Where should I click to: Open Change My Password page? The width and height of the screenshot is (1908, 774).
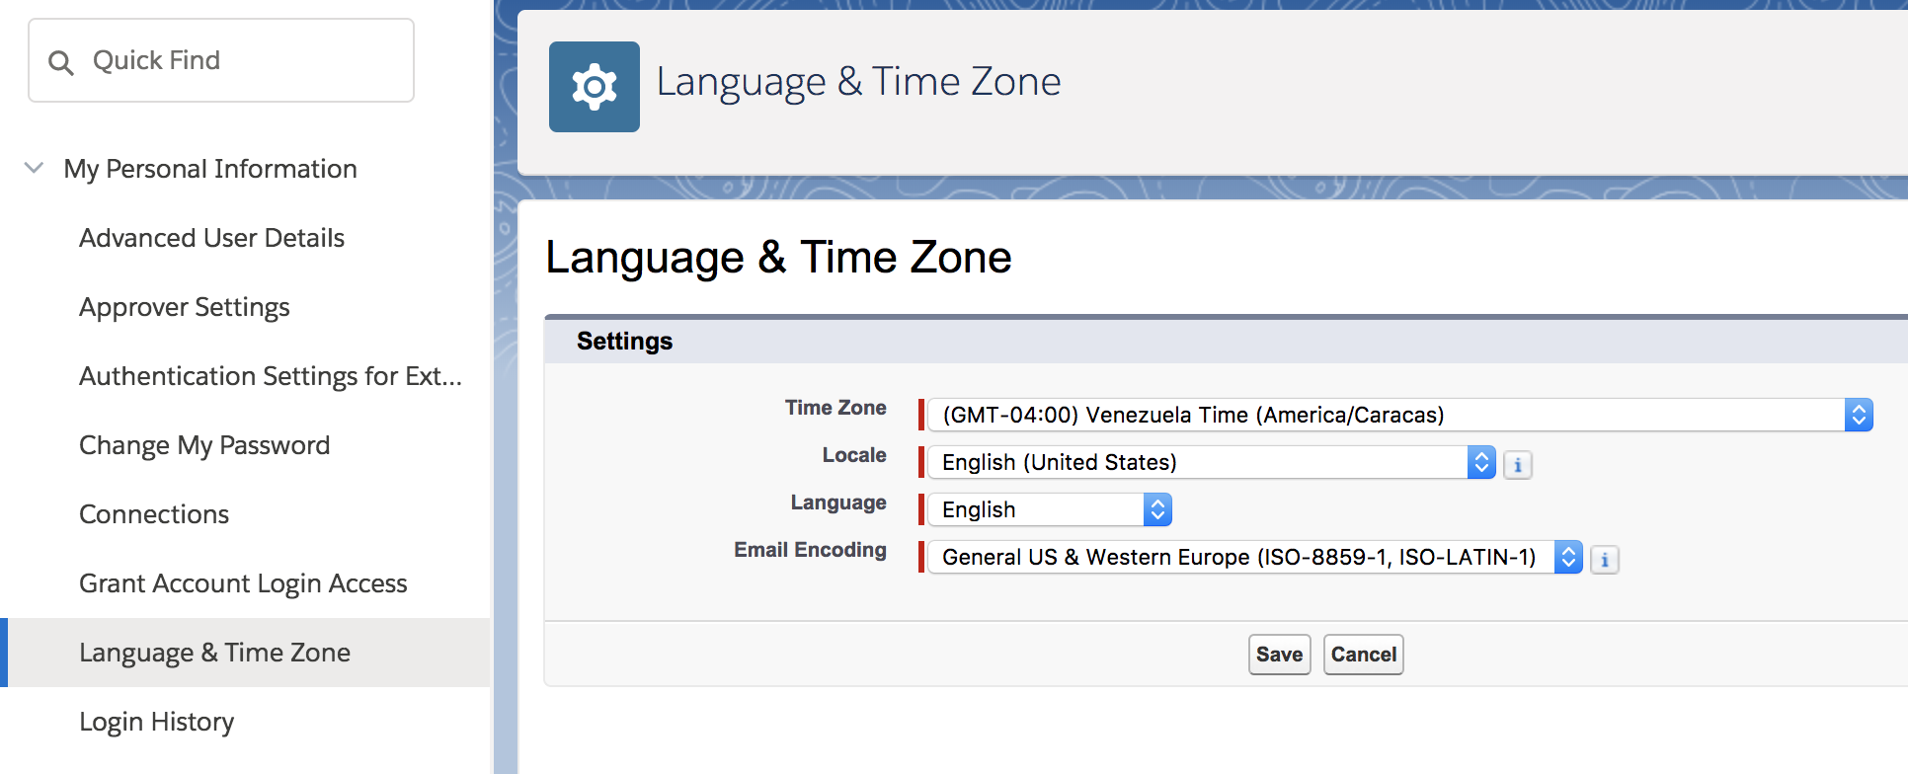tap(204, 444)
